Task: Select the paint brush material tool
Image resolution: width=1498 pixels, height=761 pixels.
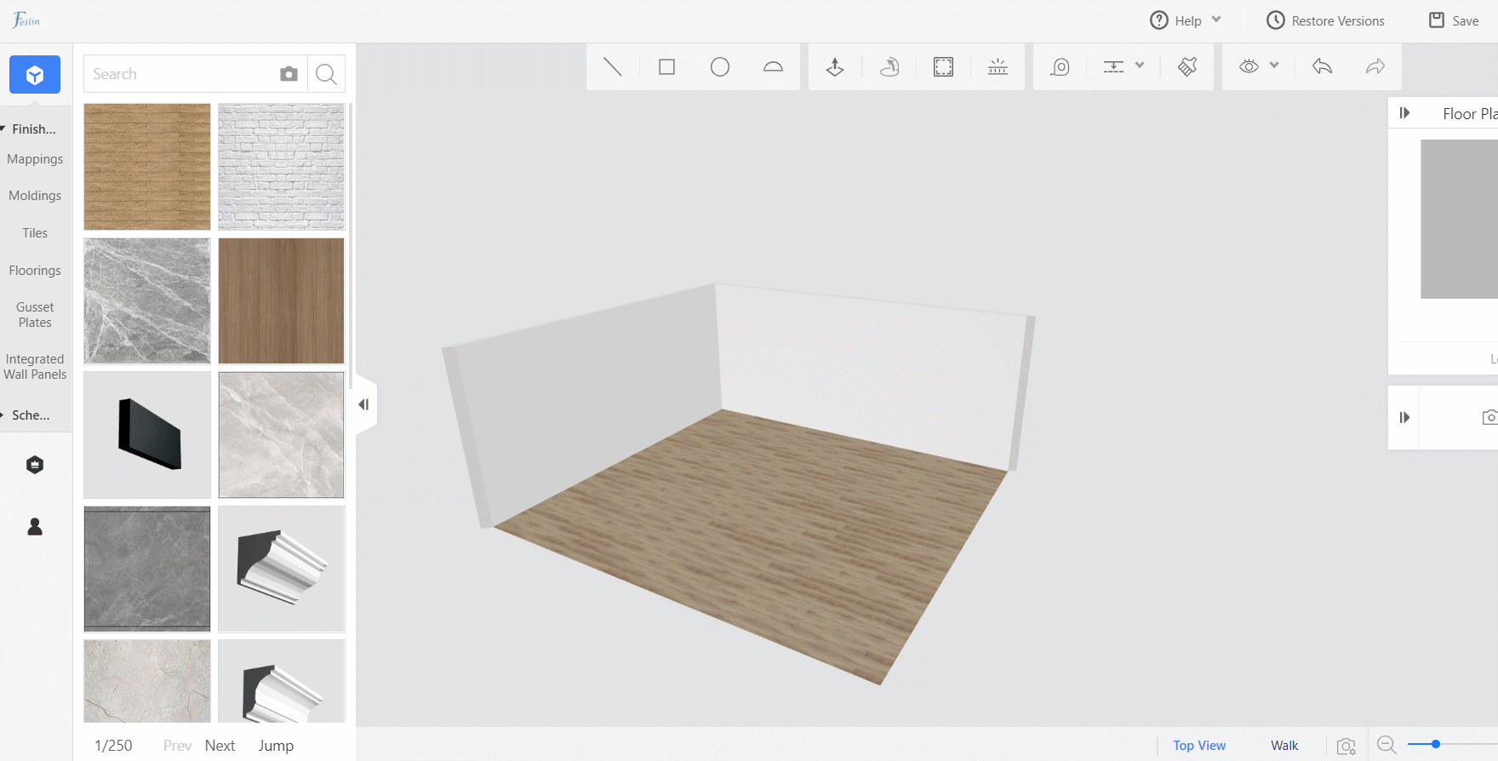Action: point(1187,66)
